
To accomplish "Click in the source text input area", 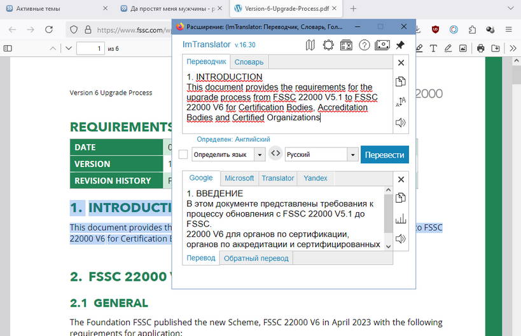I will click(288, 101).
